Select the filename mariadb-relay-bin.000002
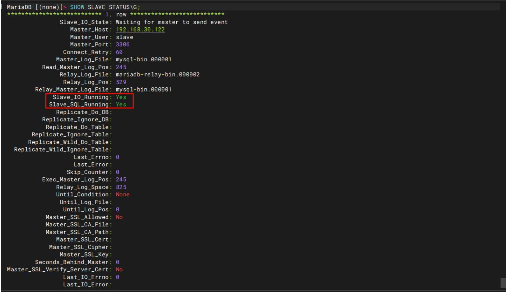Screen dimensions: 508x292 pyautogui.click(x=158, y=75)
